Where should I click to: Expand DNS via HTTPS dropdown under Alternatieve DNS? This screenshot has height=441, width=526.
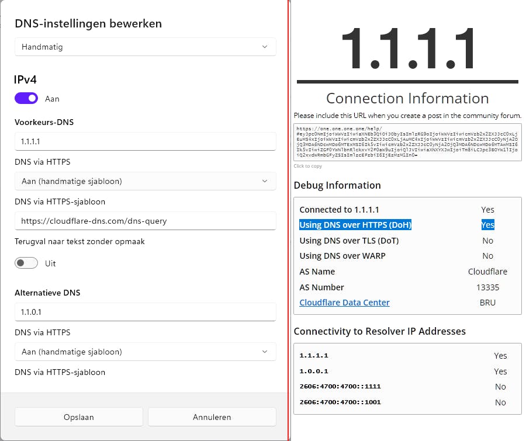(146, 352)
